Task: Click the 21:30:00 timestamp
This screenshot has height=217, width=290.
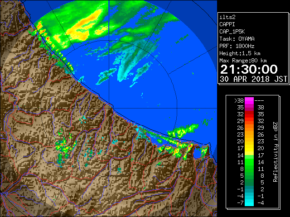Action: click(249, 69)
